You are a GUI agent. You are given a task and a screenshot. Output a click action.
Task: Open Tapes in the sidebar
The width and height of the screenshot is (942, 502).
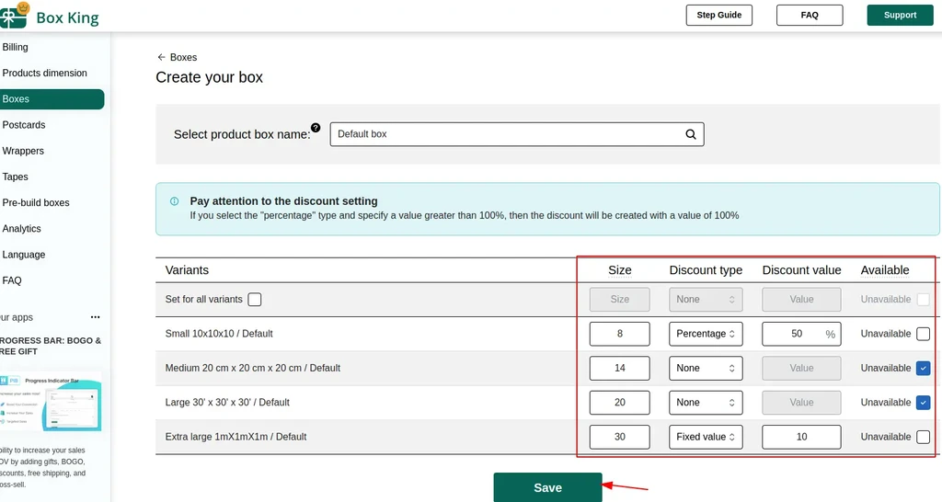15,177
